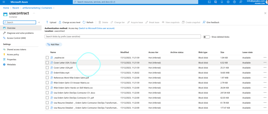The width and height of the screenshot is (268, 114).
Task: Select checkbox for DevOps Contractor CV .docx
Action: [x=47, y=93]
